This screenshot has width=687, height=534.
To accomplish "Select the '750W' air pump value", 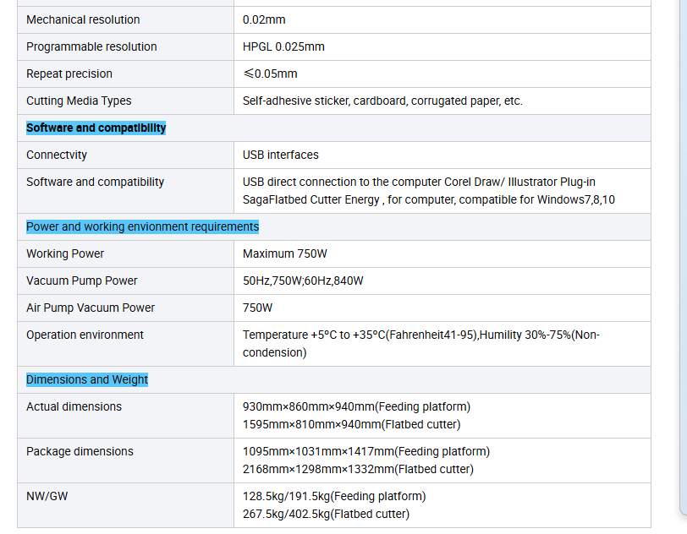I will (257, 308).
